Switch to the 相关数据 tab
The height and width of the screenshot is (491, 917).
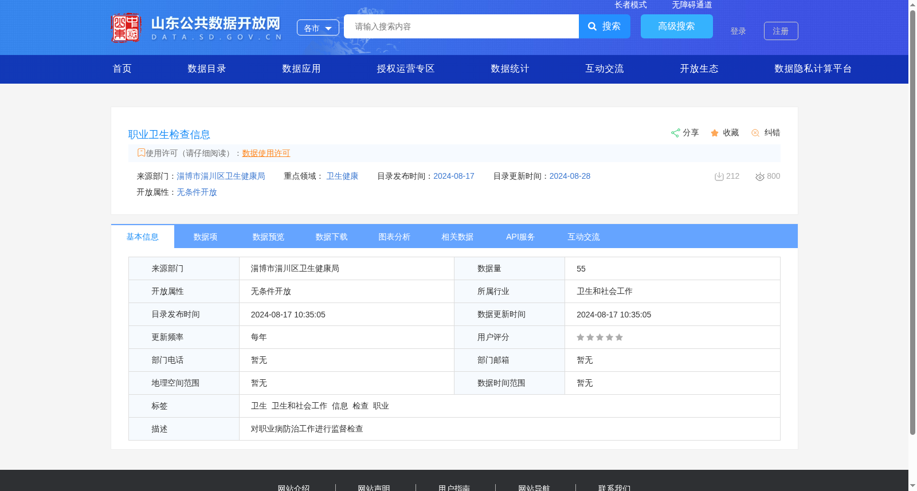click(x=458, y=237)
